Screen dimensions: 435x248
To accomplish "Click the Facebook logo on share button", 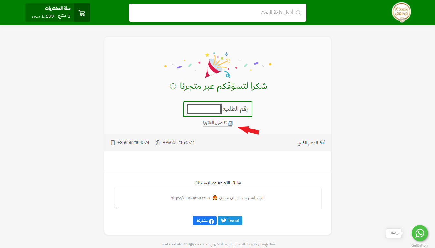I will tap(211, 221).
